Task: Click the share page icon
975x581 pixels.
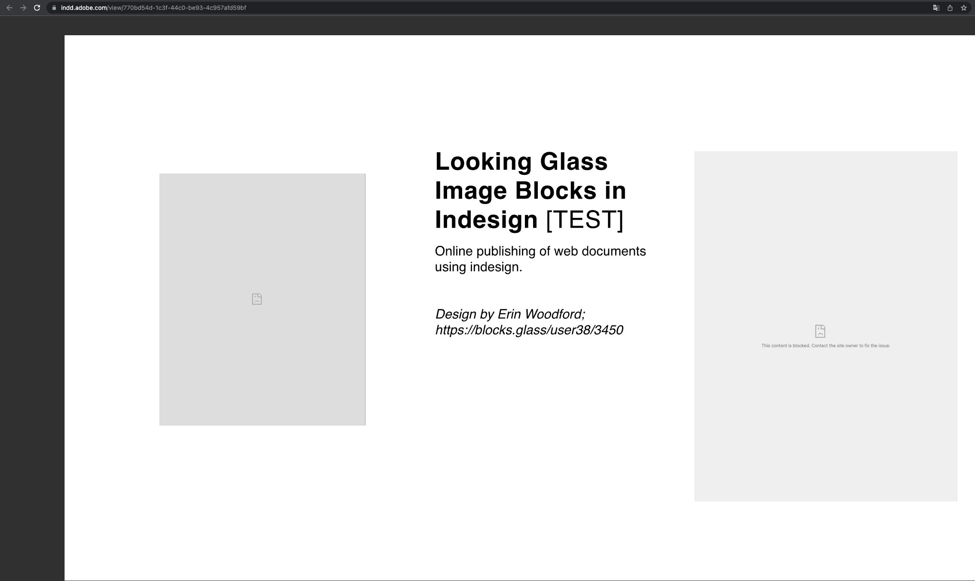Action: click(x=950, y=8)
